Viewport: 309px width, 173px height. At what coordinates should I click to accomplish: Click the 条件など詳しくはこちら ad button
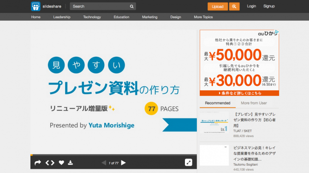(239, 93)
